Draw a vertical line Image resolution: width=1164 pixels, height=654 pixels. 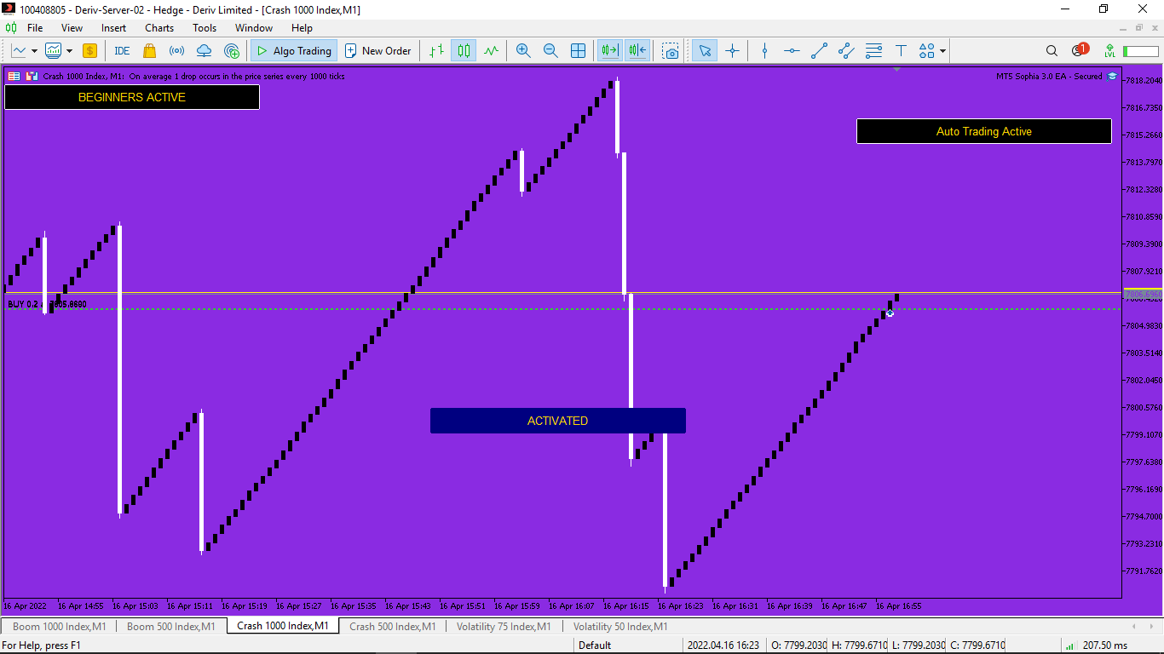pyautogui.click(x=764, y=51)
